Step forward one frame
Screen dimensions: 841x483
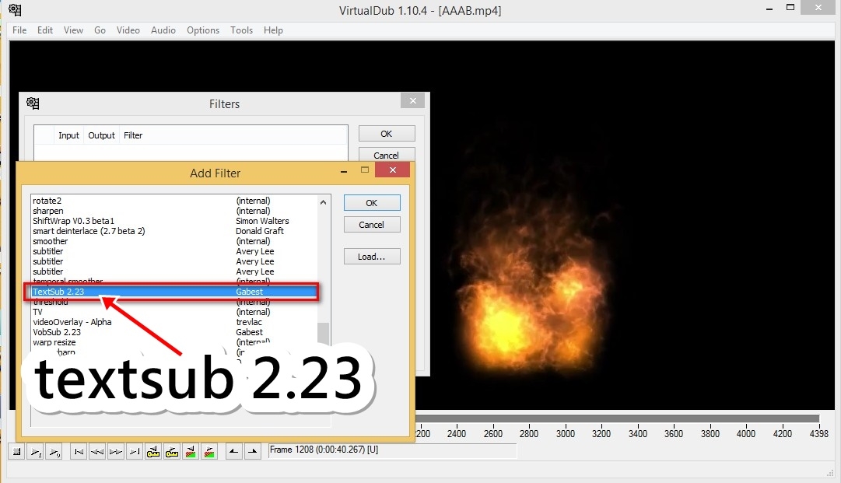click(116, 452)
